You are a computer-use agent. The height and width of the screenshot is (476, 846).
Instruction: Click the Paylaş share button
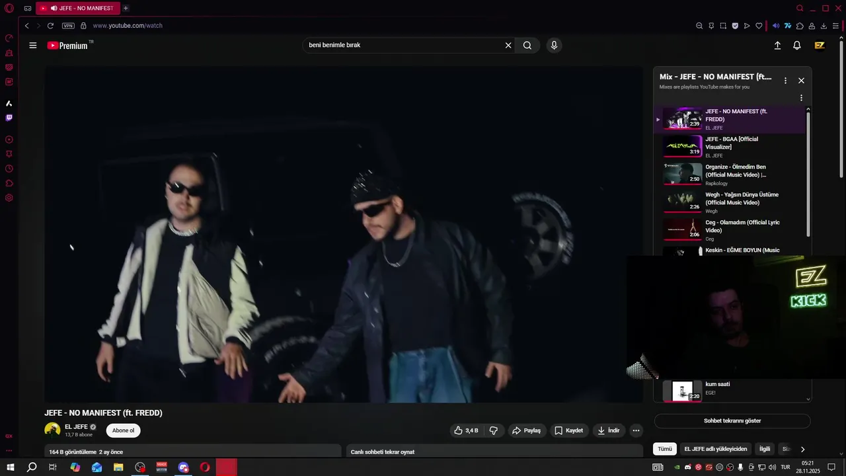pyautogui.click(x=526, y=430)
